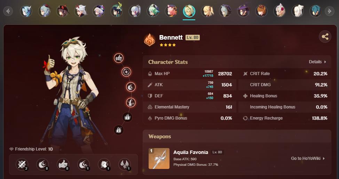Click the Pyro element flame icon
The height and width of the screenshot is (179, 339).
tap(150, 40)
